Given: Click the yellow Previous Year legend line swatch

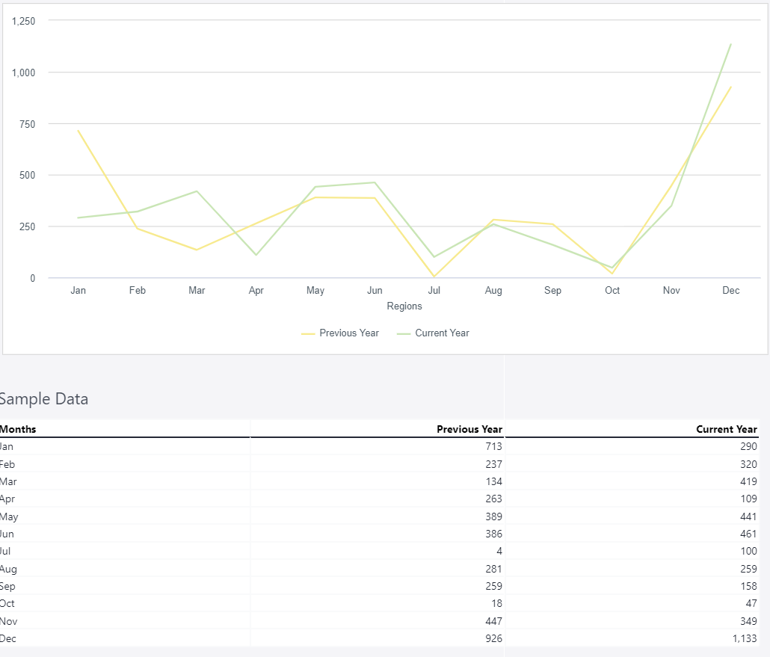Looking at the screenshot, I should (308, 333).
